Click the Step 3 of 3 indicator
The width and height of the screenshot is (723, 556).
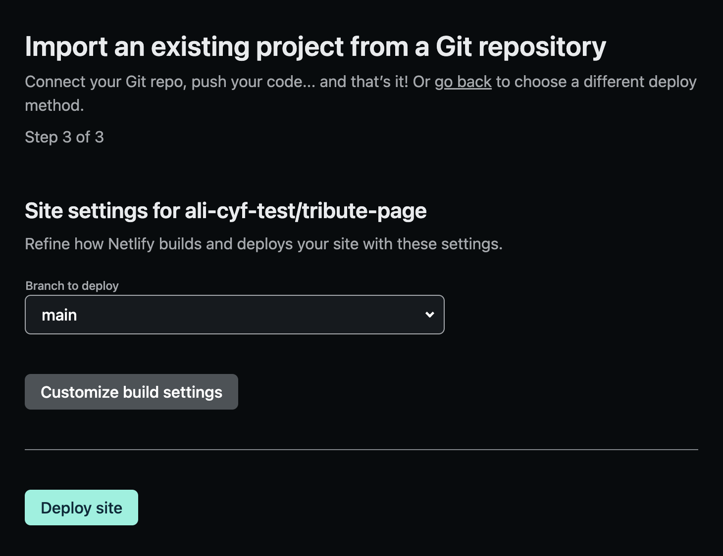pos(64,137)
